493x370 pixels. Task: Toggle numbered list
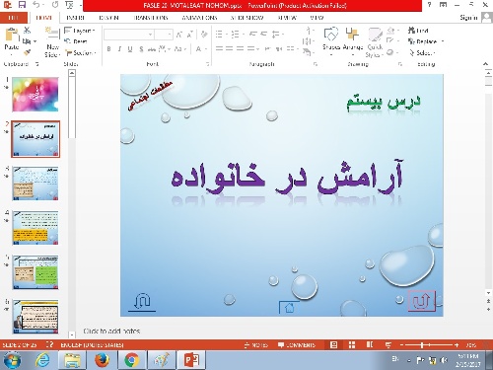[235, 34]
